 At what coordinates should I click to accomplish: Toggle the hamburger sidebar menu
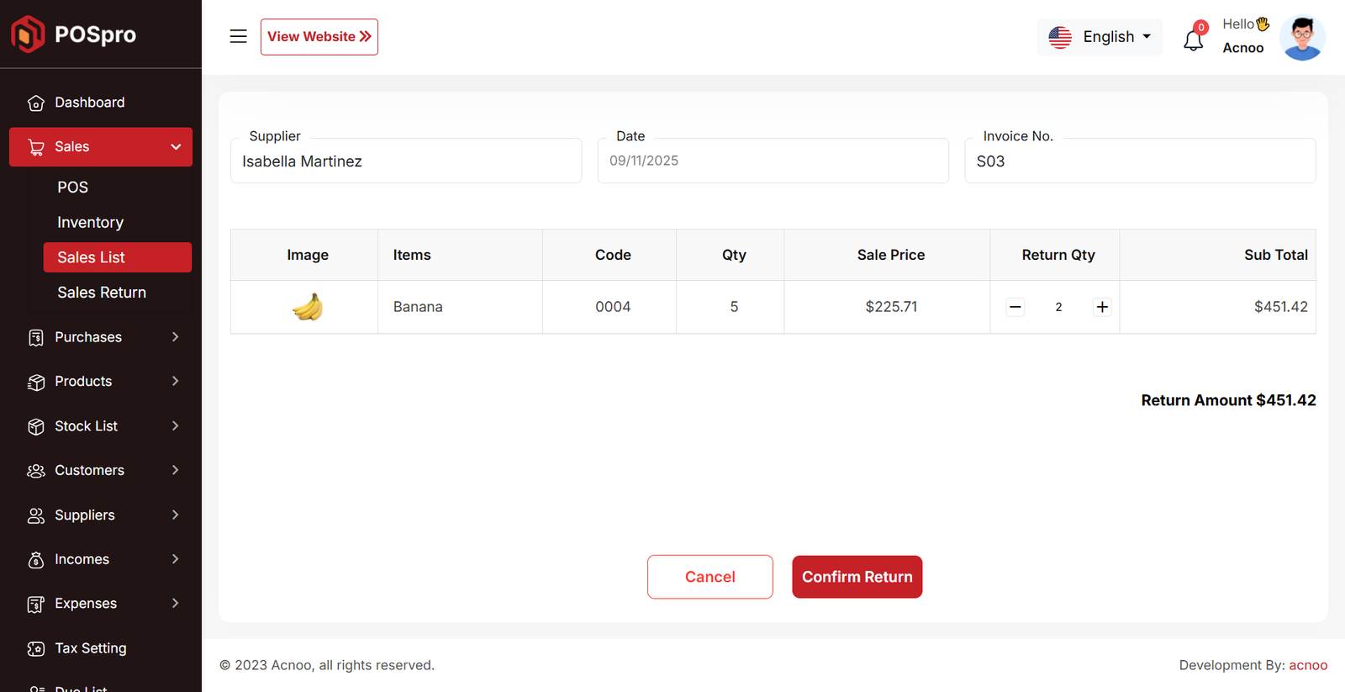(238, 36)
